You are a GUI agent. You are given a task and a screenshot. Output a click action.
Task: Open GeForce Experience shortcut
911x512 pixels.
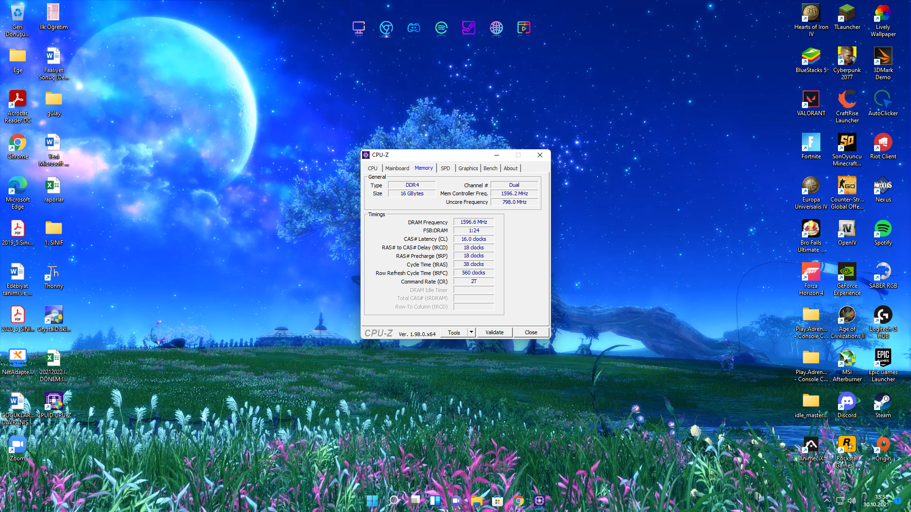[846, 273]
